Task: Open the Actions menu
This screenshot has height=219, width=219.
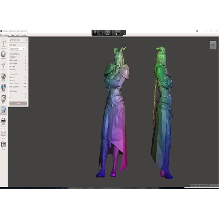Action: tap(7, 35)
